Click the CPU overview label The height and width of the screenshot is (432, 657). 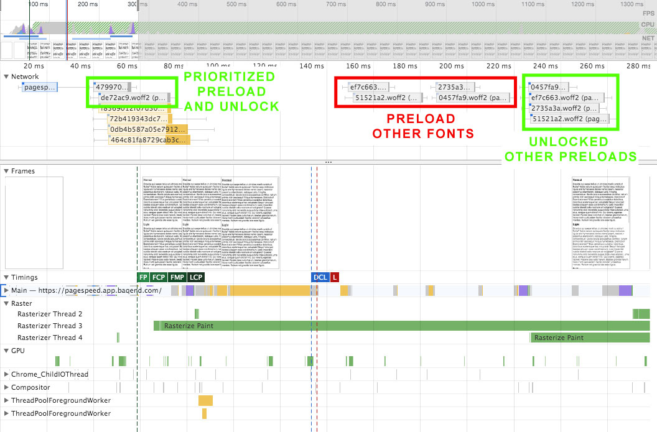click(x=648, y=24)
